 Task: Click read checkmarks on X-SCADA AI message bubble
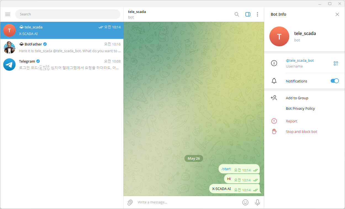point(255,190)
